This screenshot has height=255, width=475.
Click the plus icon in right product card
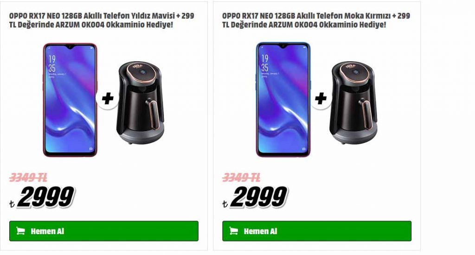tap(321, 98)
